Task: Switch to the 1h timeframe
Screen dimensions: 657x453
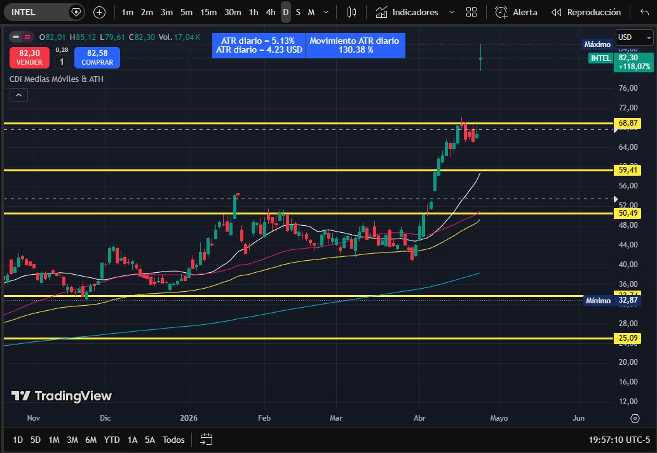Action: click(254, 13)
